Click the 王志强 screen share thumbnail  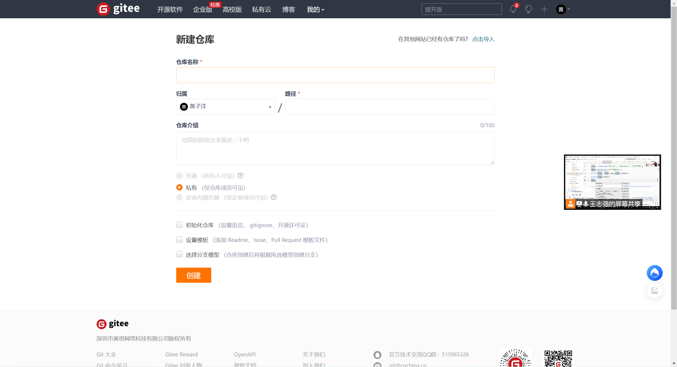click(612, 182)
